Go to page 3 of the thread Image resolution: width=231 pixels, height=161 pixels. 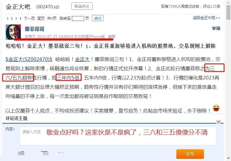(x=16, y=18)
